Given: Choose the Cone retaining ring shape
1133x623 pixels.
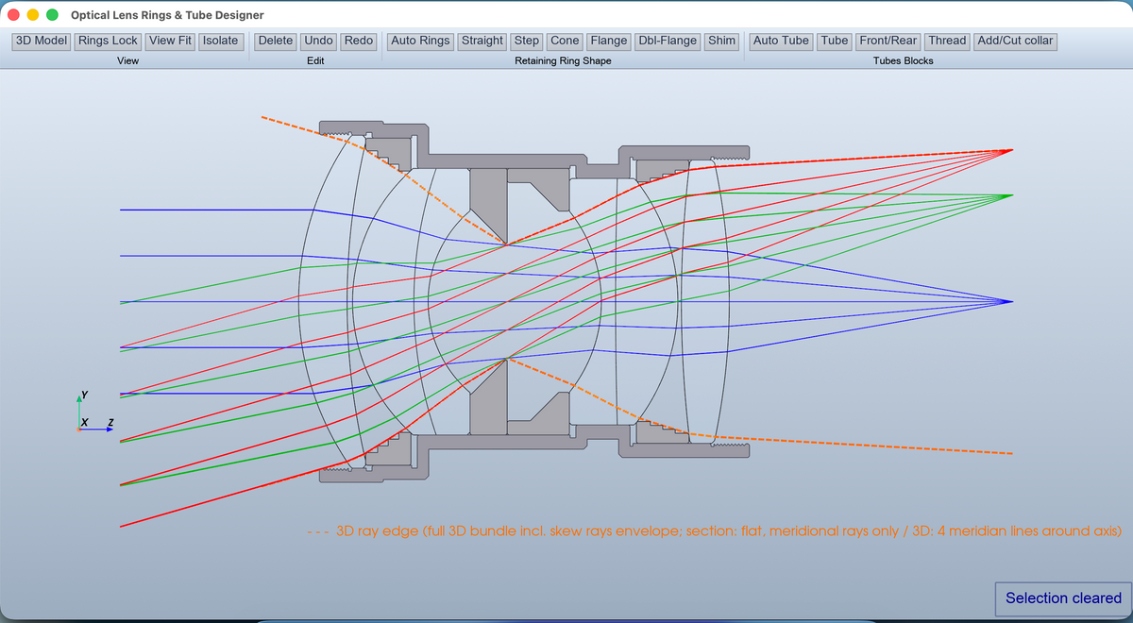Looking at the screenshot, I should pyautogui.click(x=565, y=41).
